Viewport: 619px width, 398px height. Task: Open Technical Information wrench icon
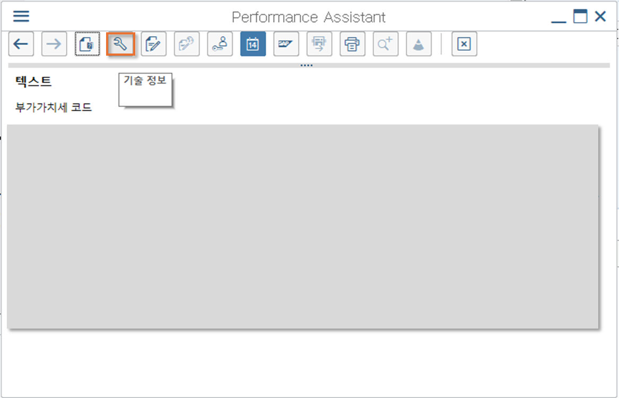tap(120, 44)
